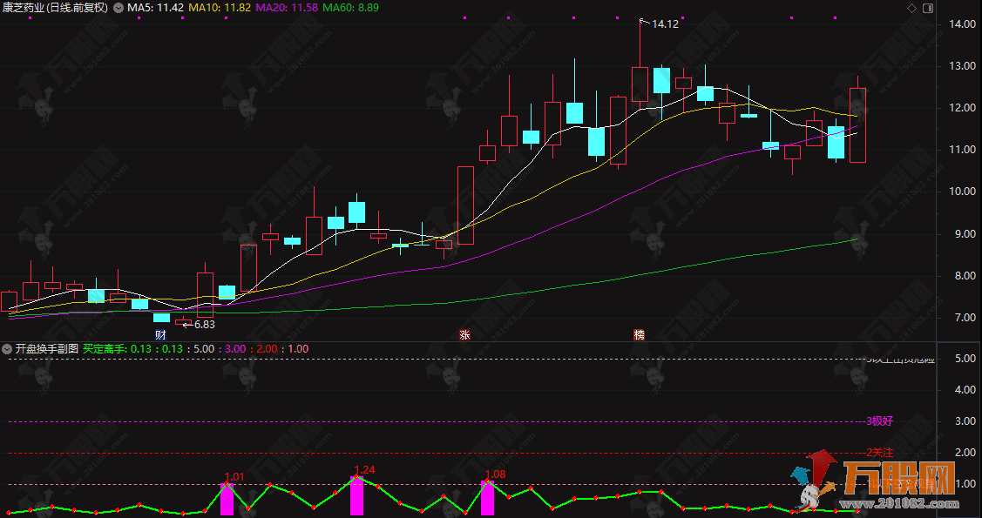Viewport: 982px width, 518px height.
Task: Select the MA20 moving average label
Action: [x=287, y=8]
